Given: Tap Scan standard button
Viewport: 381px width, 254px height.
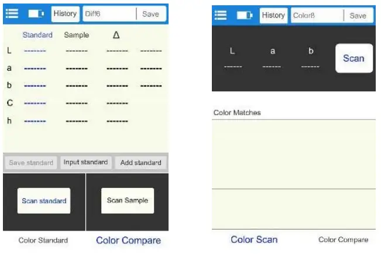Looking at the screenshot, I should tap(44, 201).
